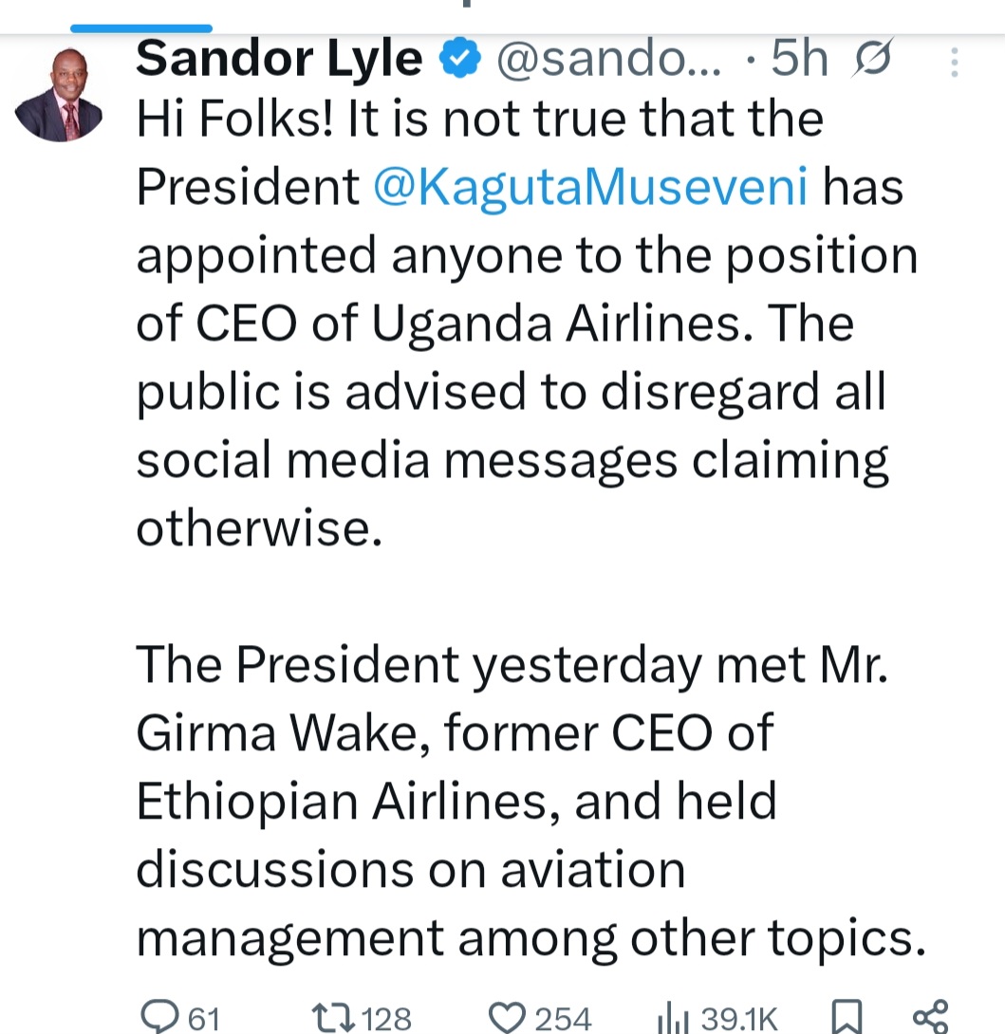Click the 128 retweets count
Viewport: 1005px width, 1034px height.
[386, 1019]
